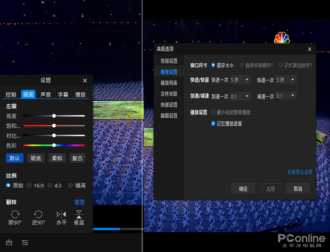Select the 原始 aspect ratio
Screen dimensions: 330x252
click(15, 186)
